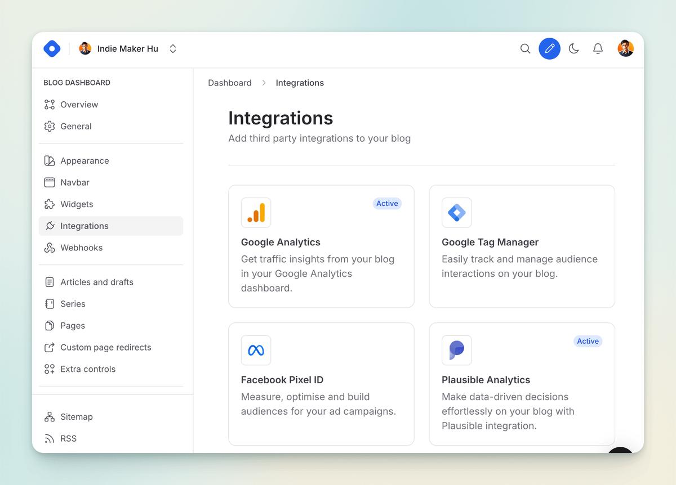Click the Active badge on Google Analytics

[x=387, y=203]
